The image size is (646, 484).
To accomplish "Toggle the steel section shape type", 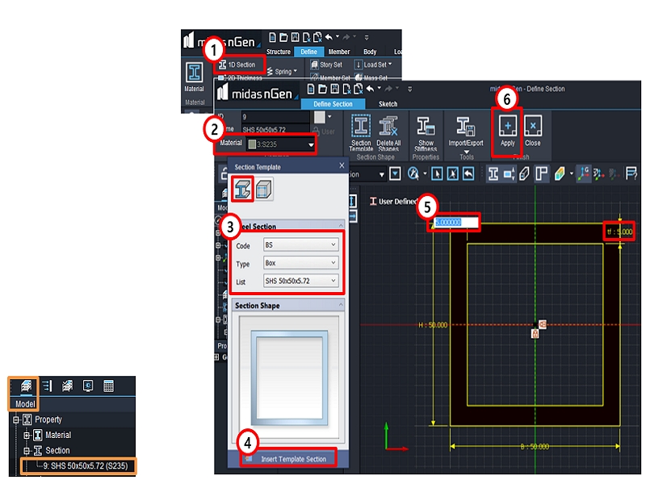I will (x=241, y=186).
